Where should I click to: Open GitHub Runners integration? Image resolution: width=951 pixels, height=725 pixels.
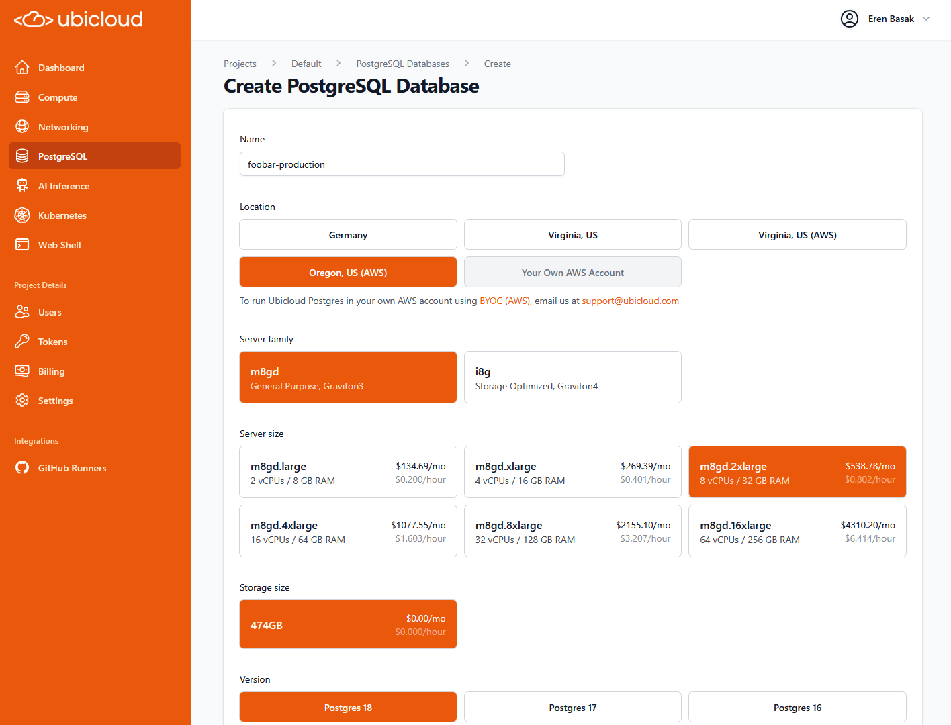pos(95,468)
